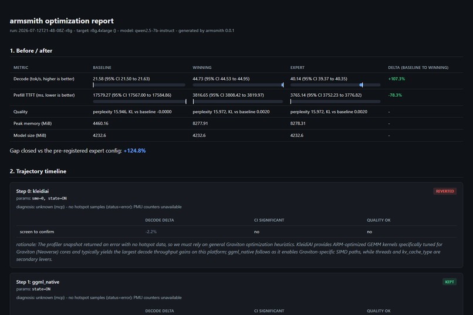
Task: Click the 'no' under QUALITY OK
Action: click(x=369, y=232)
